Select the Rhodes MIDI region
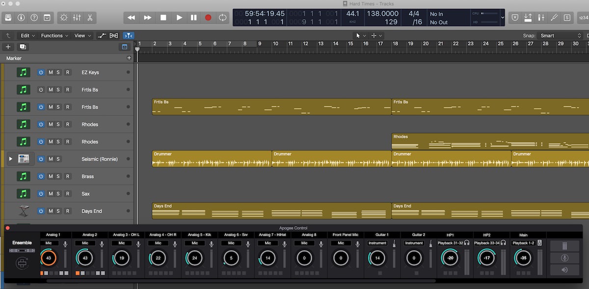 [490, 142]
